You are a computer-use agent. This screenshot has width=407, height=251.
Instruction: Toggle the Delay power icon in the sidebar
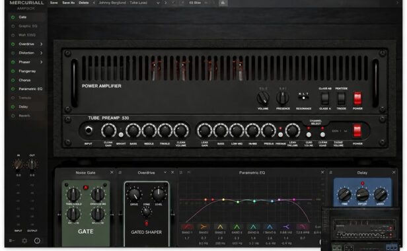tap(13, 107)
